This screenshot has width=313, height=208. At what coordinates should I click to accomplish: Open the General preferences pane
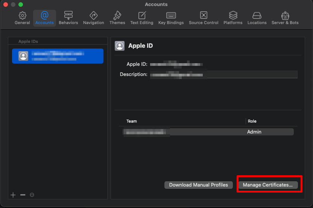coord(22,18)
